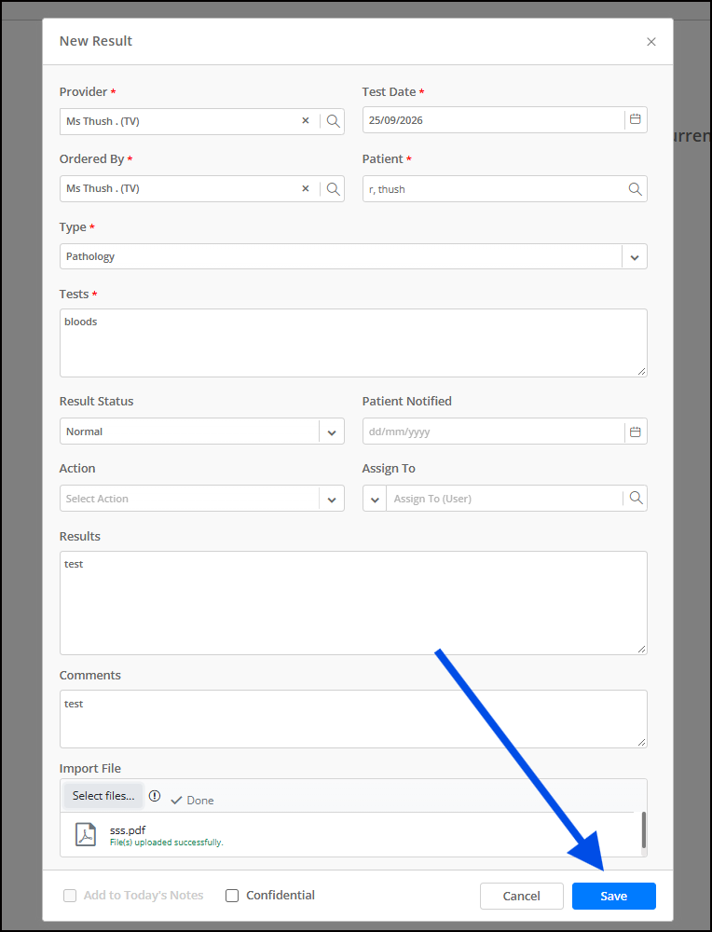Image resolution: width=712 pixels, height=932 pixels.
Task: Click the import file list scrollbar
Action: pyautogui.click(x=644, y=831)
